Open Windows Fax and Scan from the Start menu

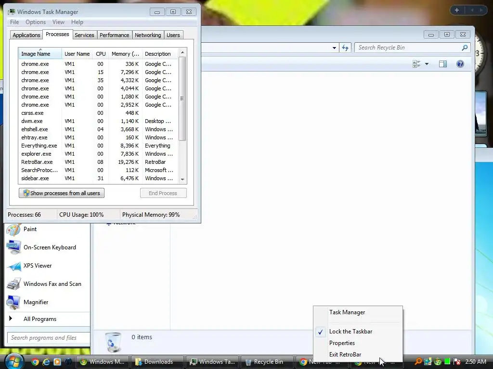coord(47,284)
